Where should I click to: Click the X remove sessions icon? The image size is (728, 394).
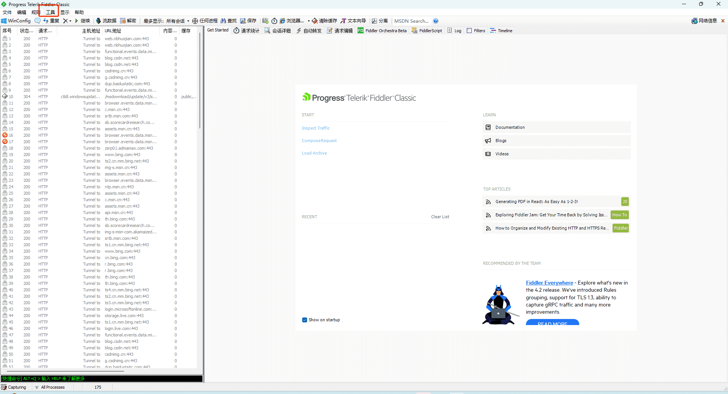point(65,21)
